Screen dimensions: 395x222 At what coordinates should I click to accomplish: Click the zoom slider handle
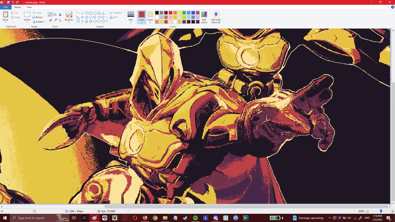[381, 211]
